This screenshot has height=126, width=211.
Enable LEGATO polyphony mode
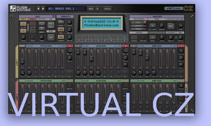(x=139, y=26)
